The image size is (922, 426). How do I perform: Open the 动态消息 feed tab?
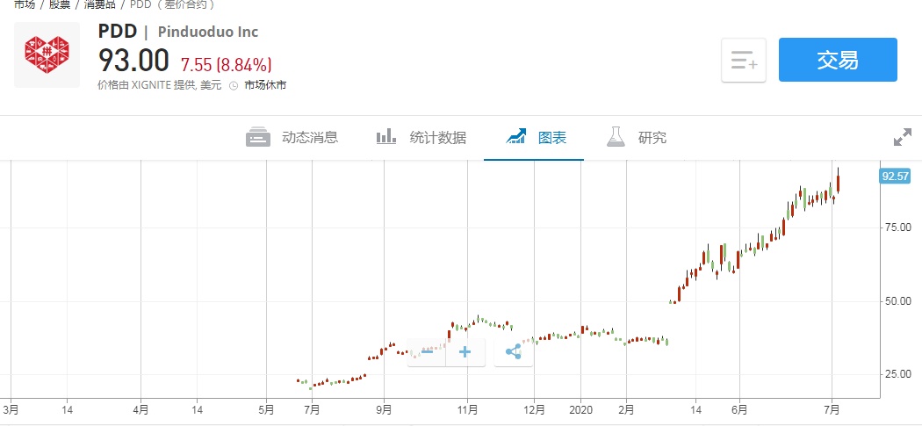292,137
